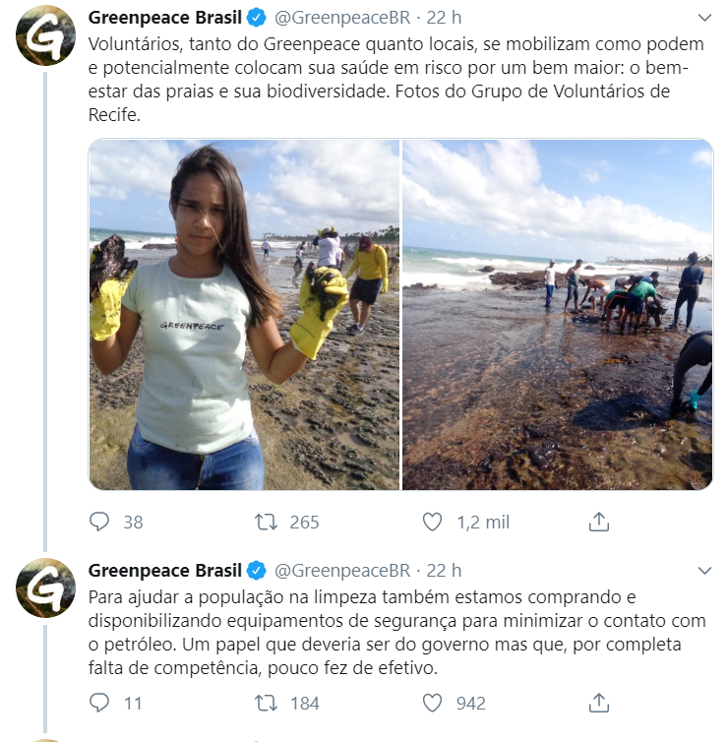Expand the second tweet's chevron menu
The height and width of the screenshot is (742, 728).
704,571
